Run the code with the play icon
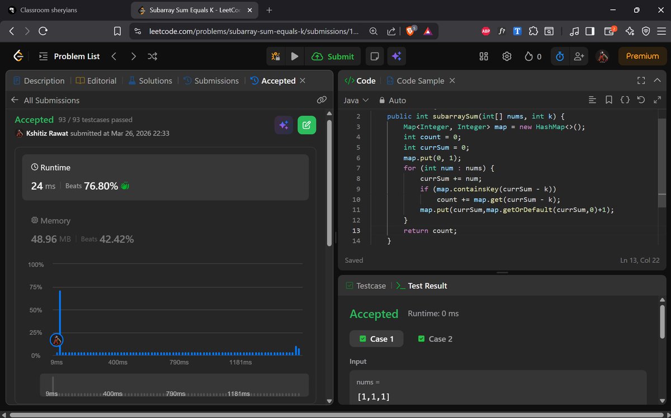The height and width of the screenshot is (418, 671). (294, 56)
